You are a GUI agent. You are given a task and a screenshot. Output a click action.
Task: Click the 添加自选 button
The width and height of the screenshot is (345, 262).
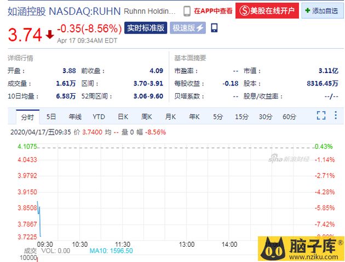coord(323,10)
